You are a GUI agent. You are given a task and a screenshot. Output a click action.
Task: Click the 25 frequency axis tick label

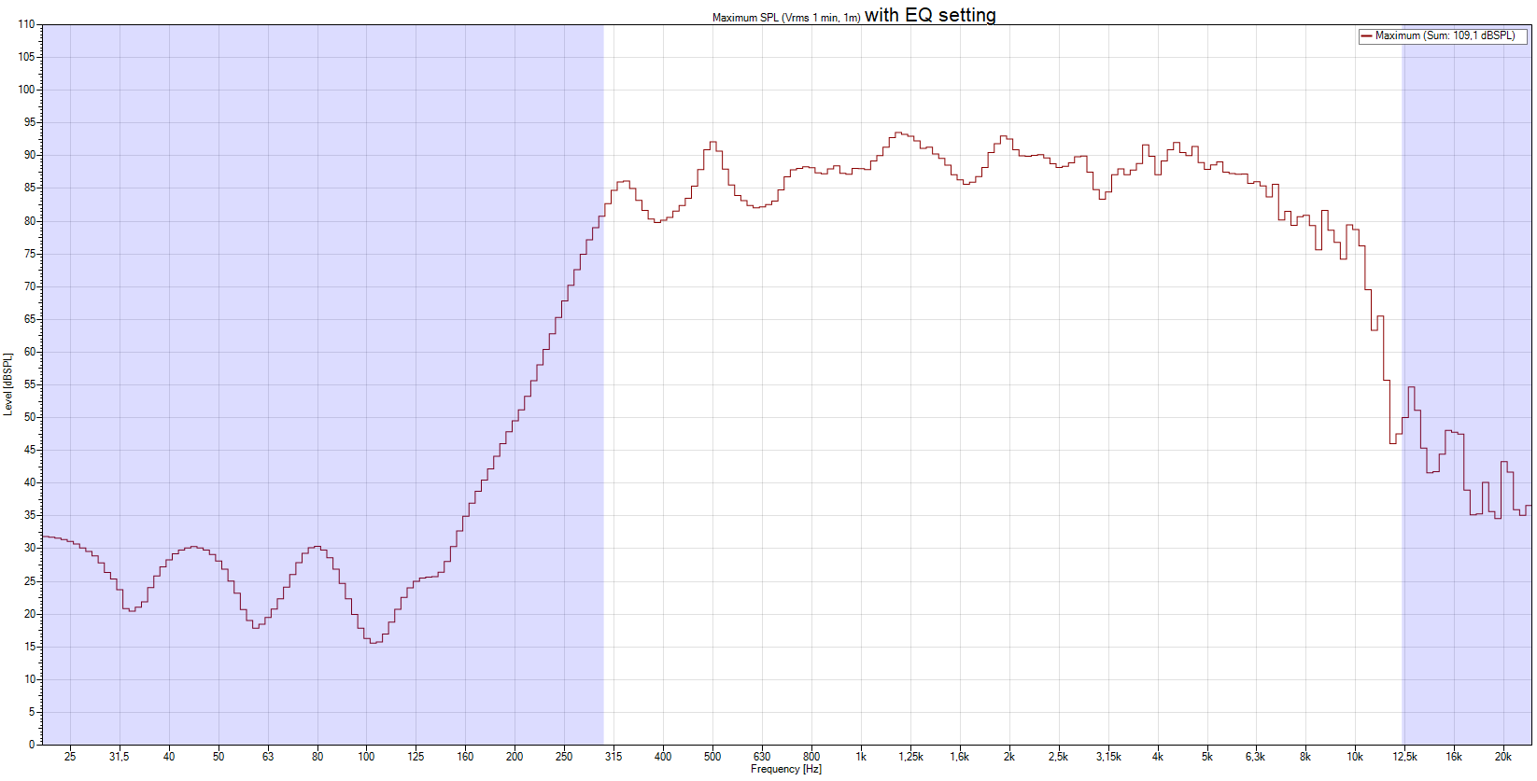pyautogui.click(x=70, y=757)
